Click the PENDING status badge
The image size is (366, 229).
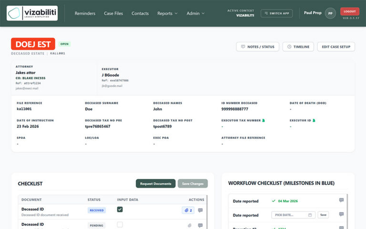pos(96,226)
